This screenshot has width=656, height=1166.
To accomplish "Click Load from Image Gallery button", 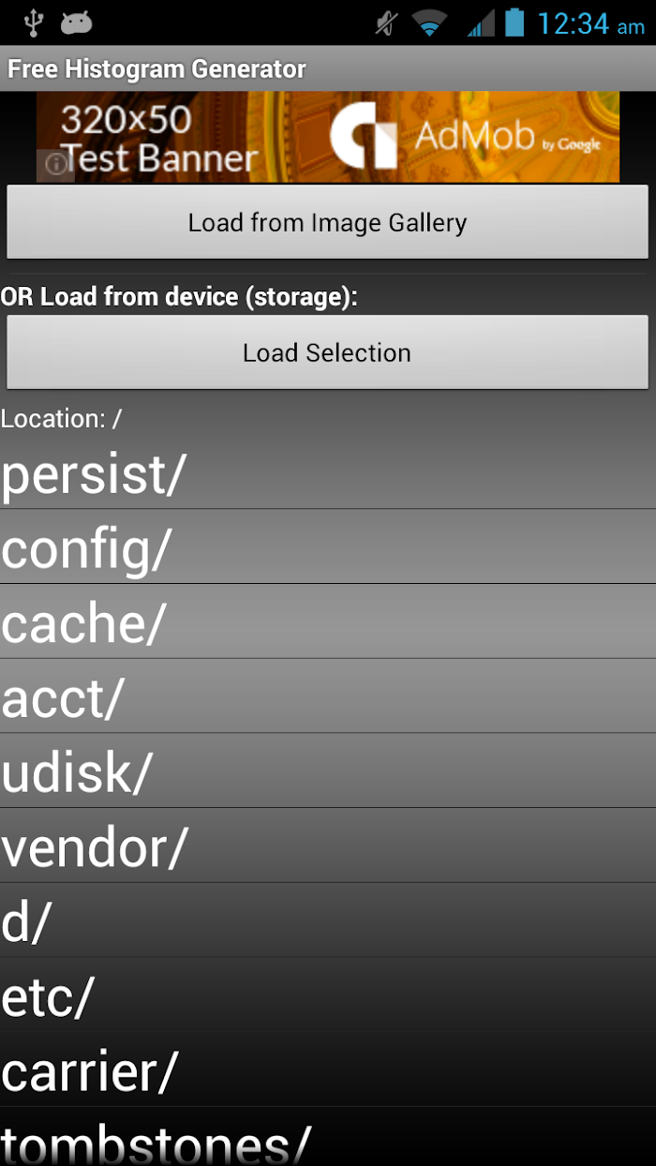I will point(327,222).
